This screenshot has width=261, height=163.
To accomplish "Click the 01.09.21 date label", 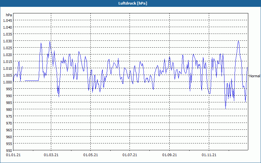I will pos(169,155).
